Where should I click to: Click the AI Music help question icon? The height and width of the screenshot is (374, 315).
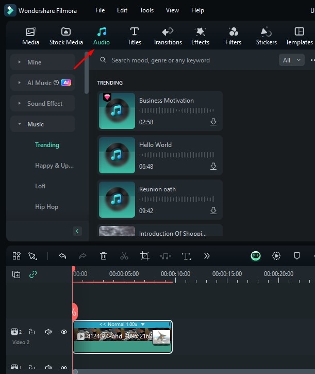pos(56,83)
